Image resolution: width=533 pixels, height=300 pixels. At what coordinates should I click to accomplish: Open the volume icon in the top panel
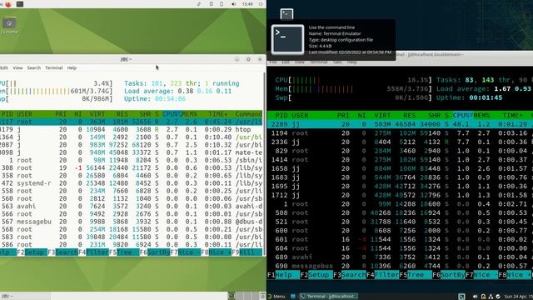tap(233, 4)
